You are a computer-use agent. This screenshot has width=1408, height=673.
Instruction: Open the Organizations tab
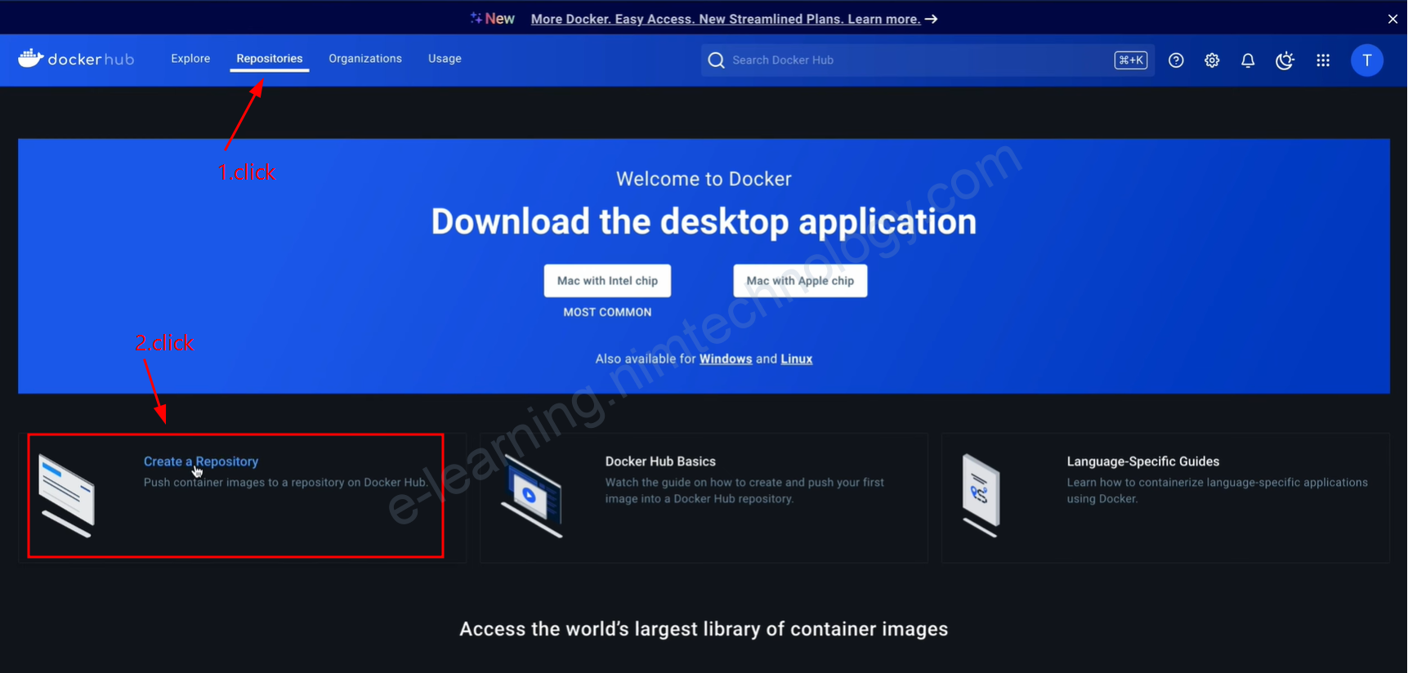click(x=365, y=59)
